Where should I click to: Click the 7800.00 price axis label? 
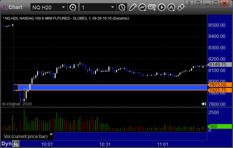pyautogui.click(x=217, y=104)
